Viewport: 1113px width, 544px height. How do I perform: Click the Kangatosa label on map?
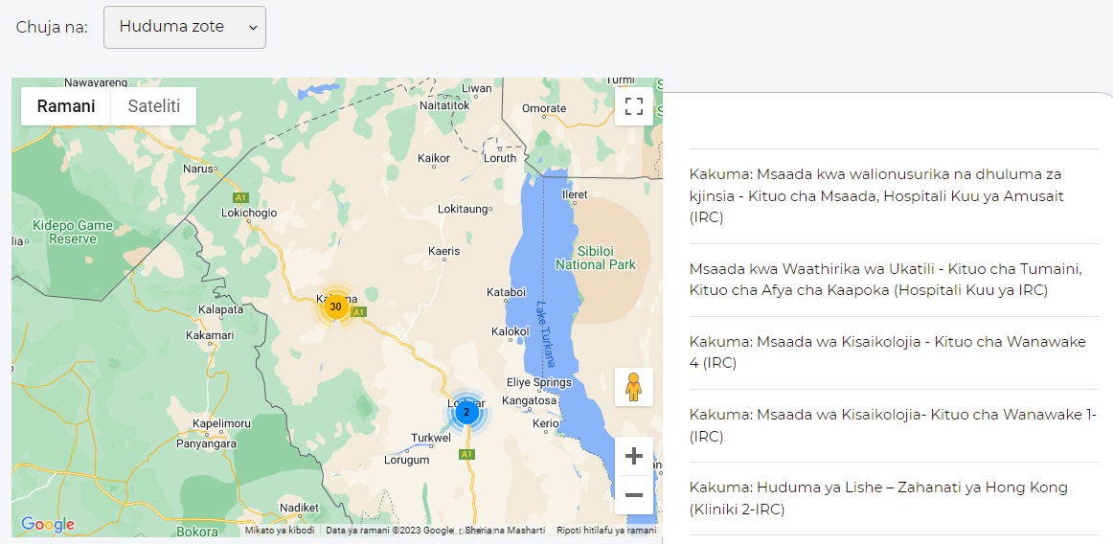pyautogui.click(x=529, y=400)
